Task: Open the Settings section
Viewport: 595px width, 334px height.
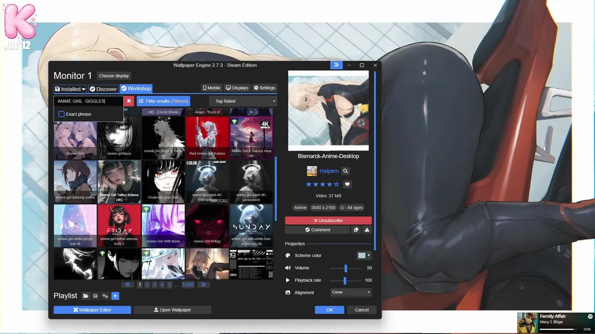Action: click(264, 88)
